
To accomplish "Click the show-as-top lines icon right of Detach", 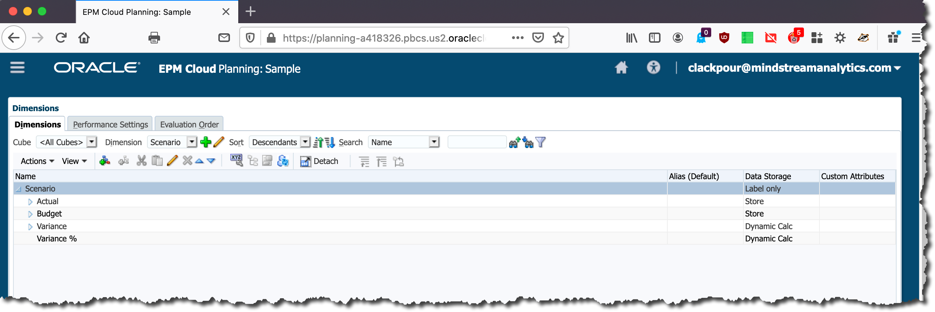I will (x=381, y=162).
